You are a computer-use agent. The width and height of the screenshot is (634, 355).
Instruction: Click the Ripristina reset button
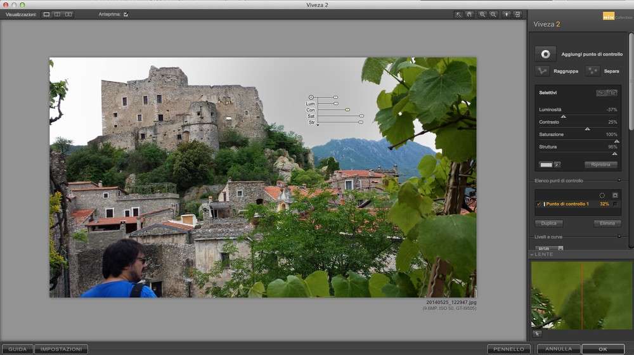(x=600, y=165)
